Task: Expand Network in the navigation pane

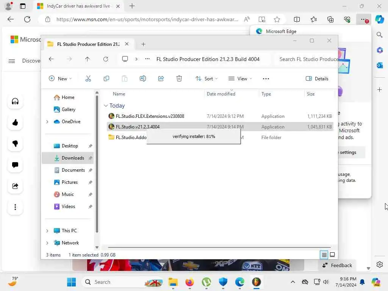Action: (x=47, y=243)
